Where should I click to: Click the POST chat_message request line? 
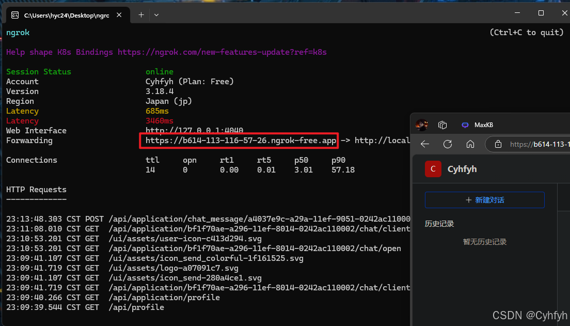pos(208,219)
